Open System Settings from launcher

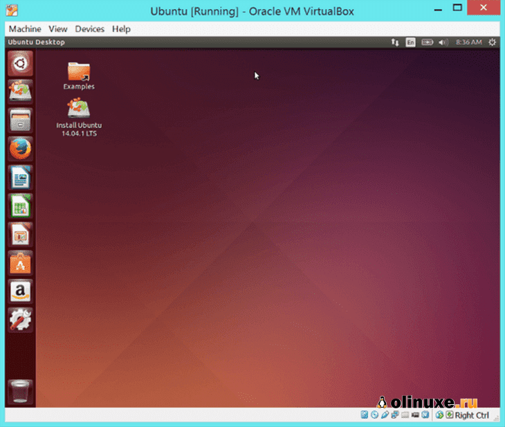pos(20,320)
